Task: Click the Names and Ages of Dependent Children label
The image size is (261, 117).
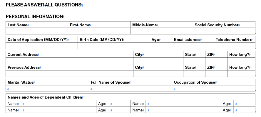Action: pos(45,97)
